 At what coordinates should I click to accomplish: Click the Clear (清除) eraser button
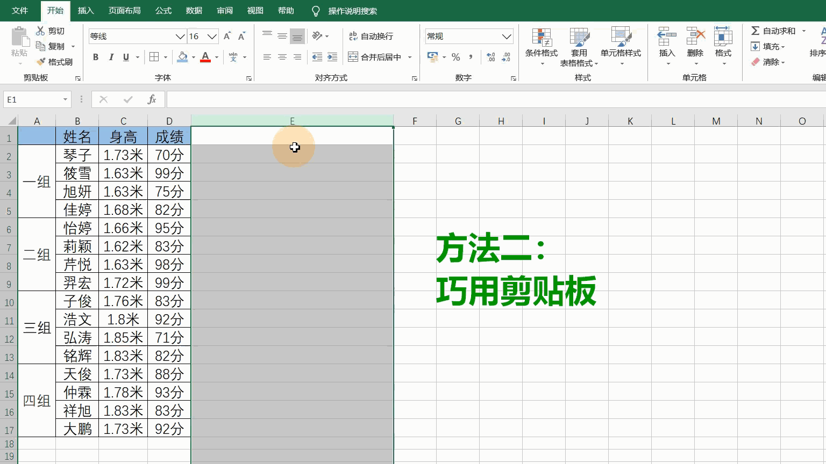[x=768, y=62]
